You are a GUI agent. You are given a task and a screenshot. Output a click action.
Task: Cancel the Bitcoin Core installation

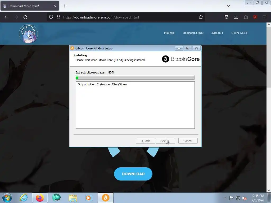(188, 141)
